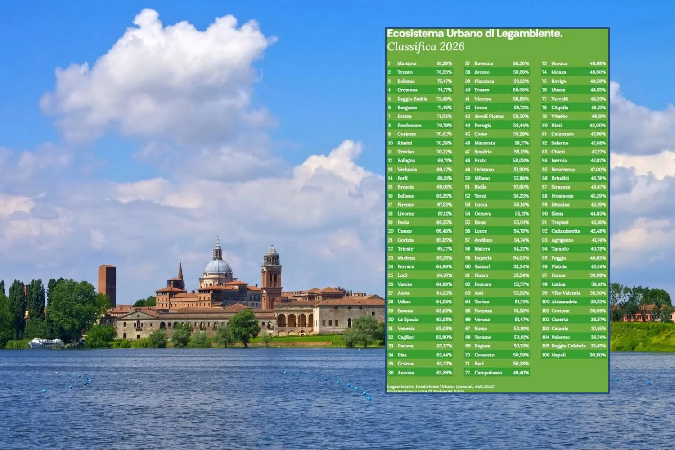Click the "Novara" entry at rank 73
The height and width of the screenshot is (450, 675).
559,63
